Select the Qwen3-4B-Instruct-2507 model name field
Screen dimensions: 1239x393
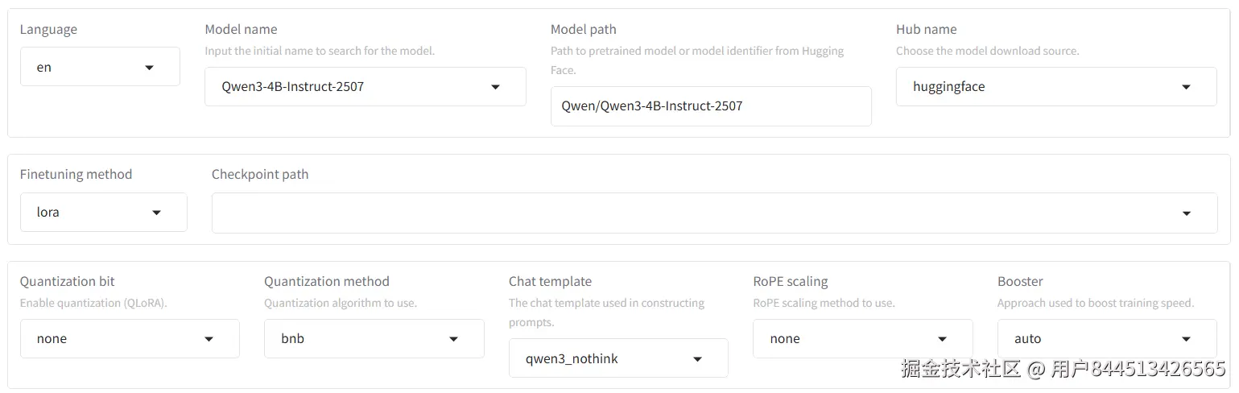point(346,87)
